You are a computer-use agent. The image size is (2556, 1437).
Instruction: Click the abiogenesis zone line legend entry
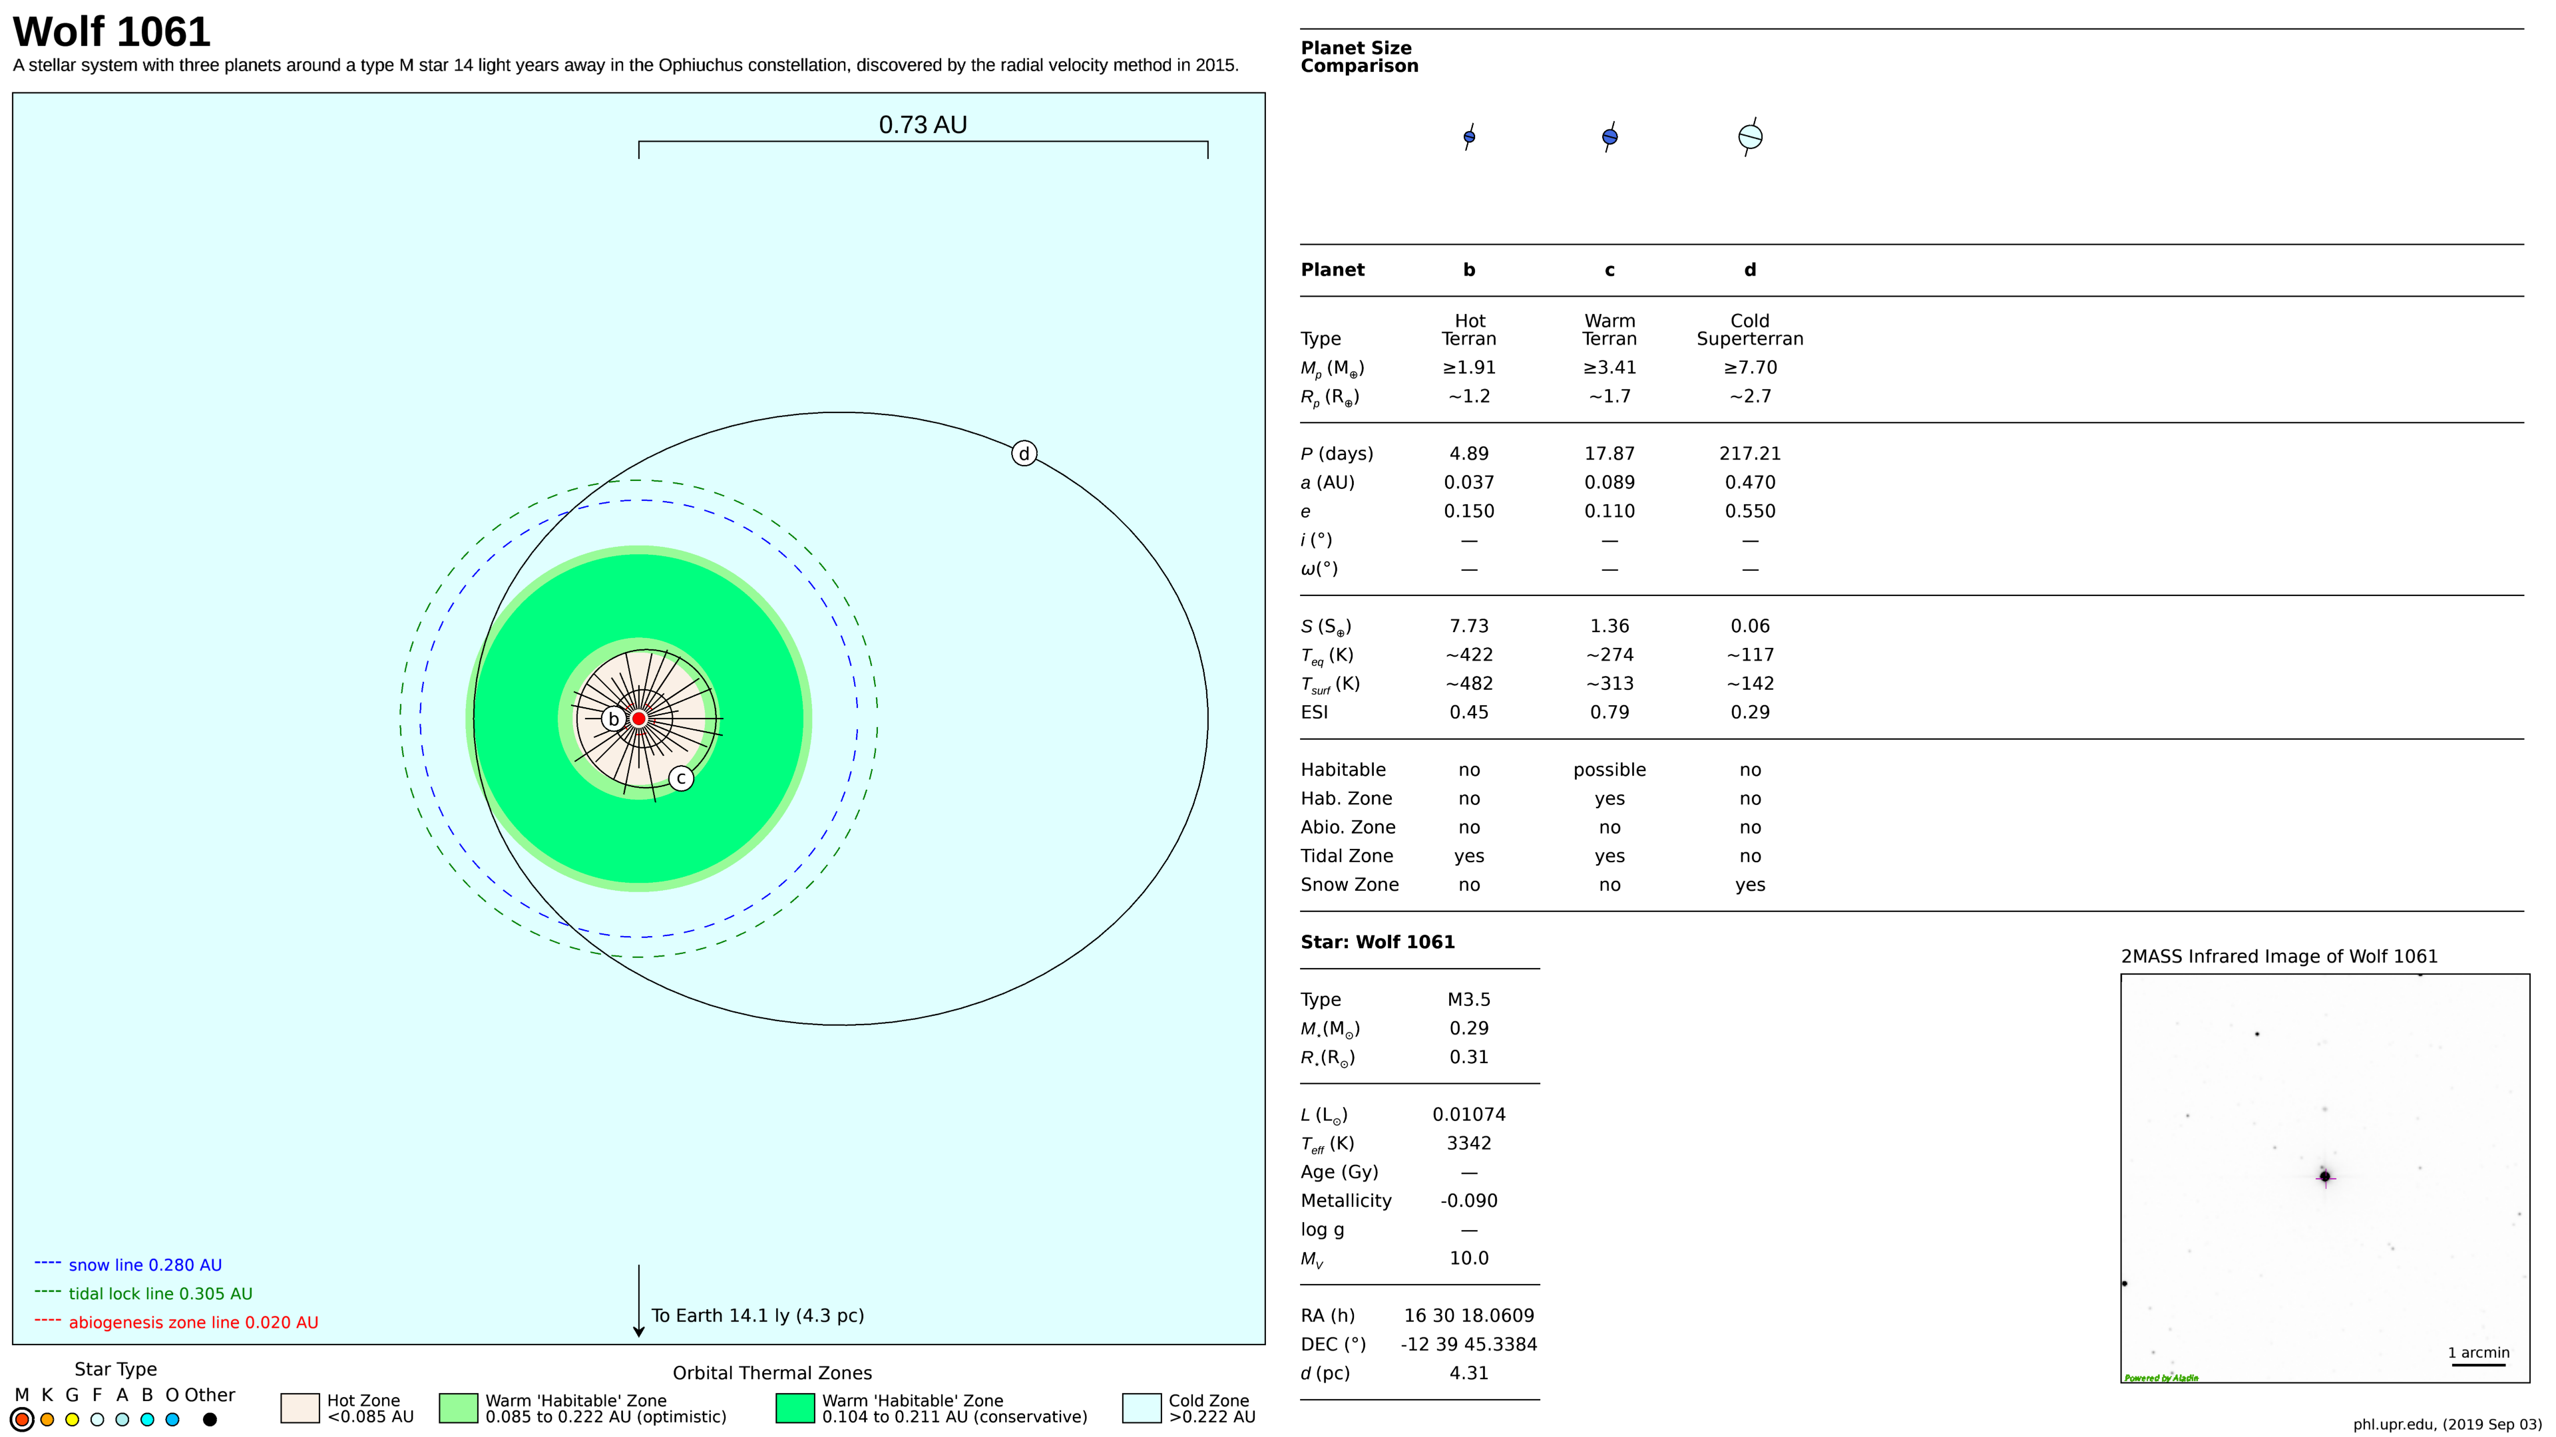click(192, 1322)
